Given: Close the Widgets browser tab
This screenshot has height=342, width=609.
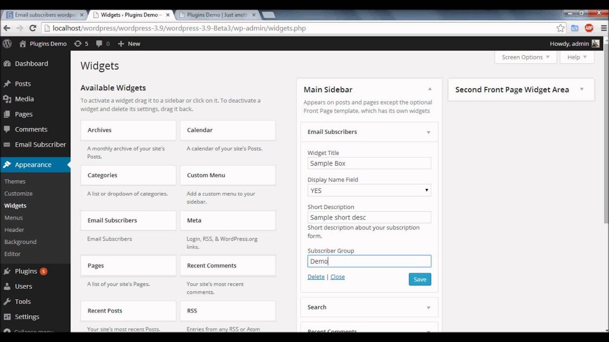Looking at the screenshot, I should tap(167, 15).
